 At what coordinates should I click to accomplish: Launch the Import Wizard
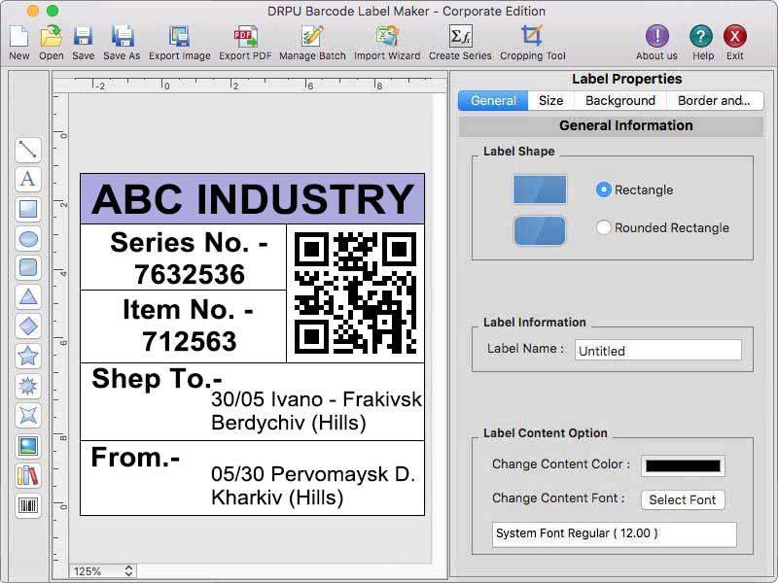tap(387, 37)
